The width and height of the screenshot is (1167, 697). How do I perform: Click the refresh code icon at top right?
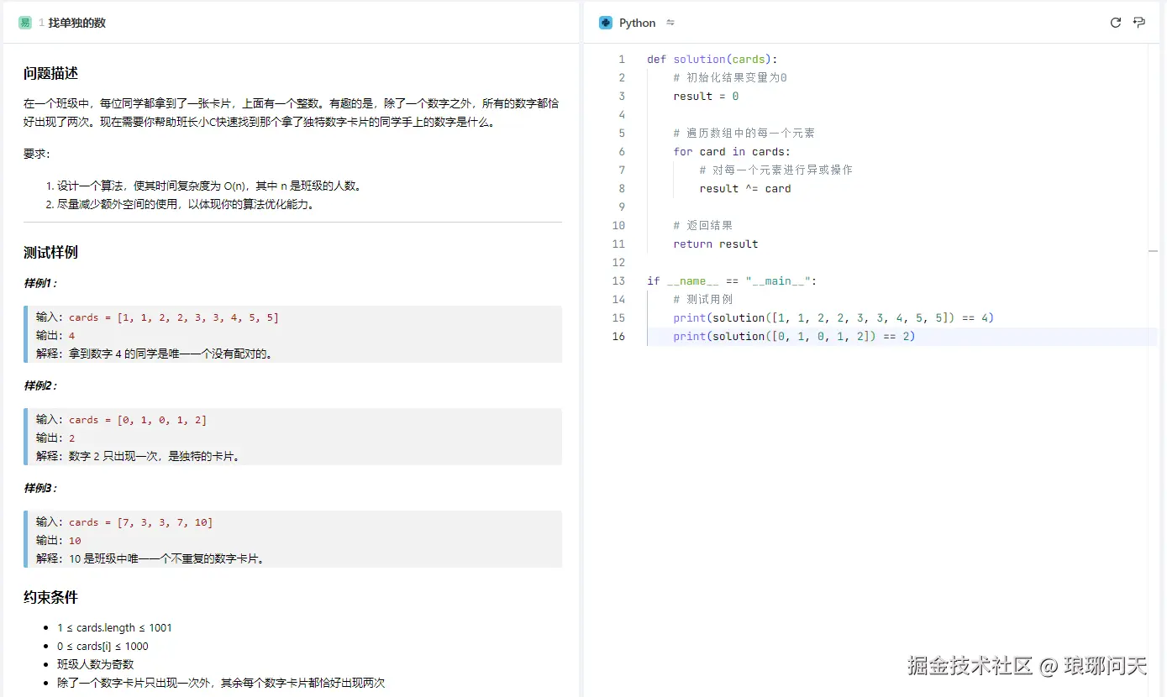(x=1116, y=23)
